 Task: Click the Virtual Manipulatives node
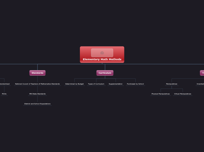coord(183,94)
